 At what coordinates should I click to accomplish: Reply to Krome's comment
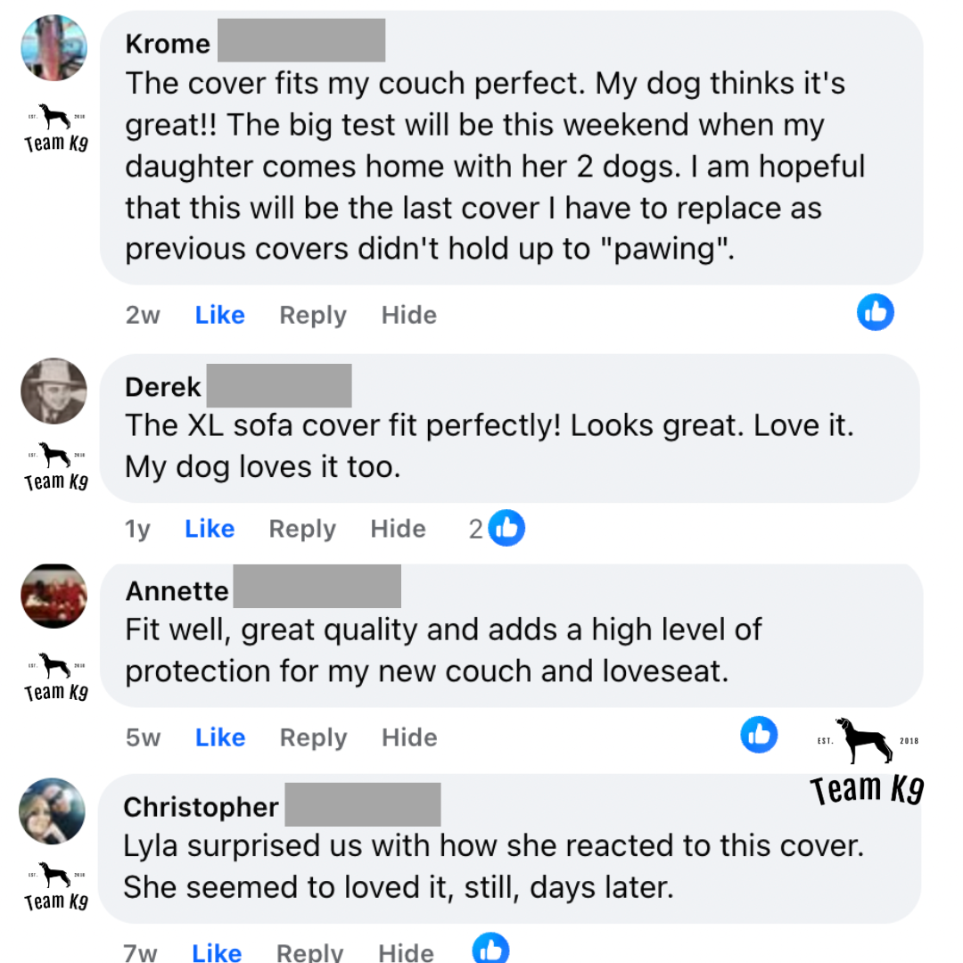pyautogui.click(x=312, y=315)
